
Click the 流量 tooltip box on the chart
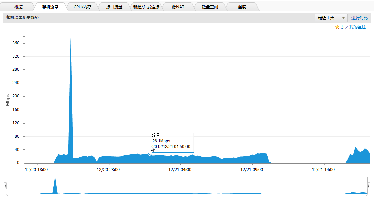[x=172, y=141]
